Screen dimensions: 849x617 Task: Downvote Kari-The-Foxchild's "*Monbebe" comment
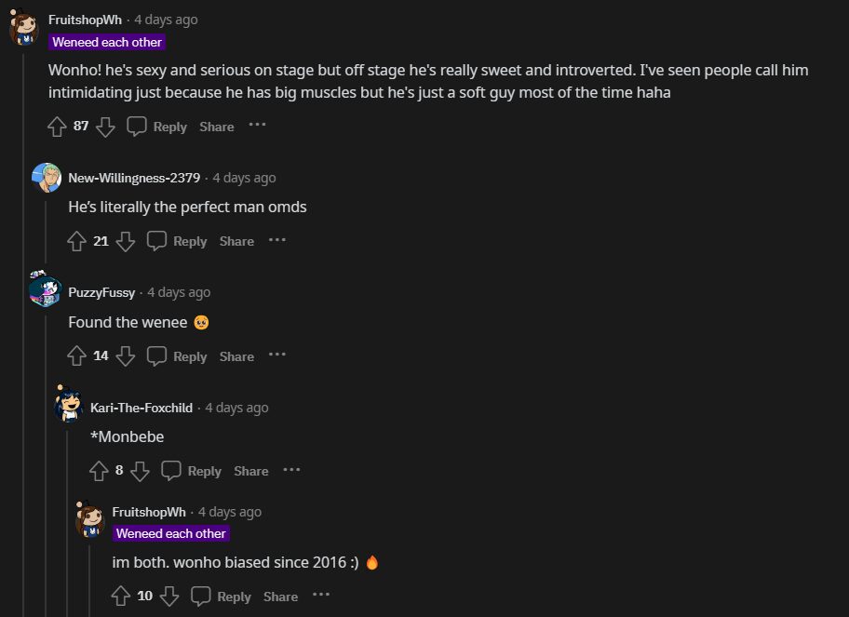141,471
